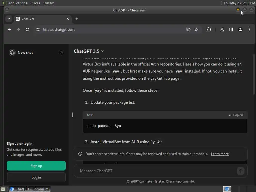Click the crossed-out eye tracking protection icon
Image resolution: width=256 pixels, height=192 pixels.
tap(188, 29)
